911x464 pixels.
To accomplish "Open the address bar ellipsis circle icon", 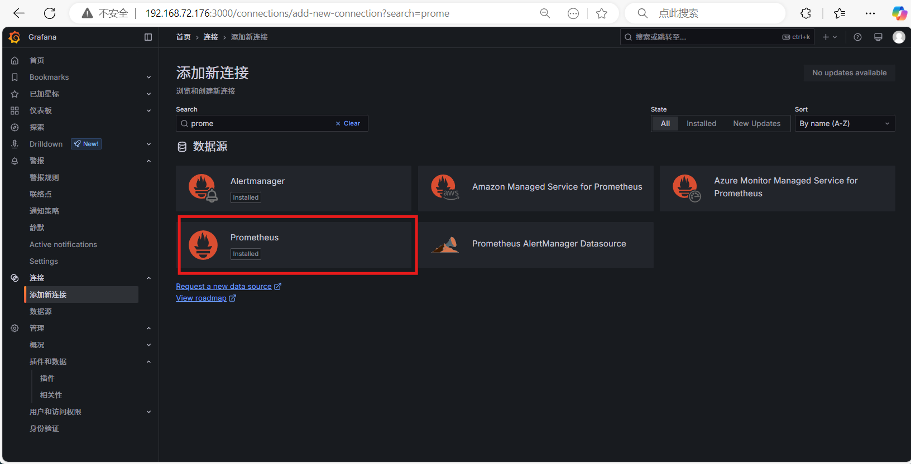I will click(x=573, y=13).
